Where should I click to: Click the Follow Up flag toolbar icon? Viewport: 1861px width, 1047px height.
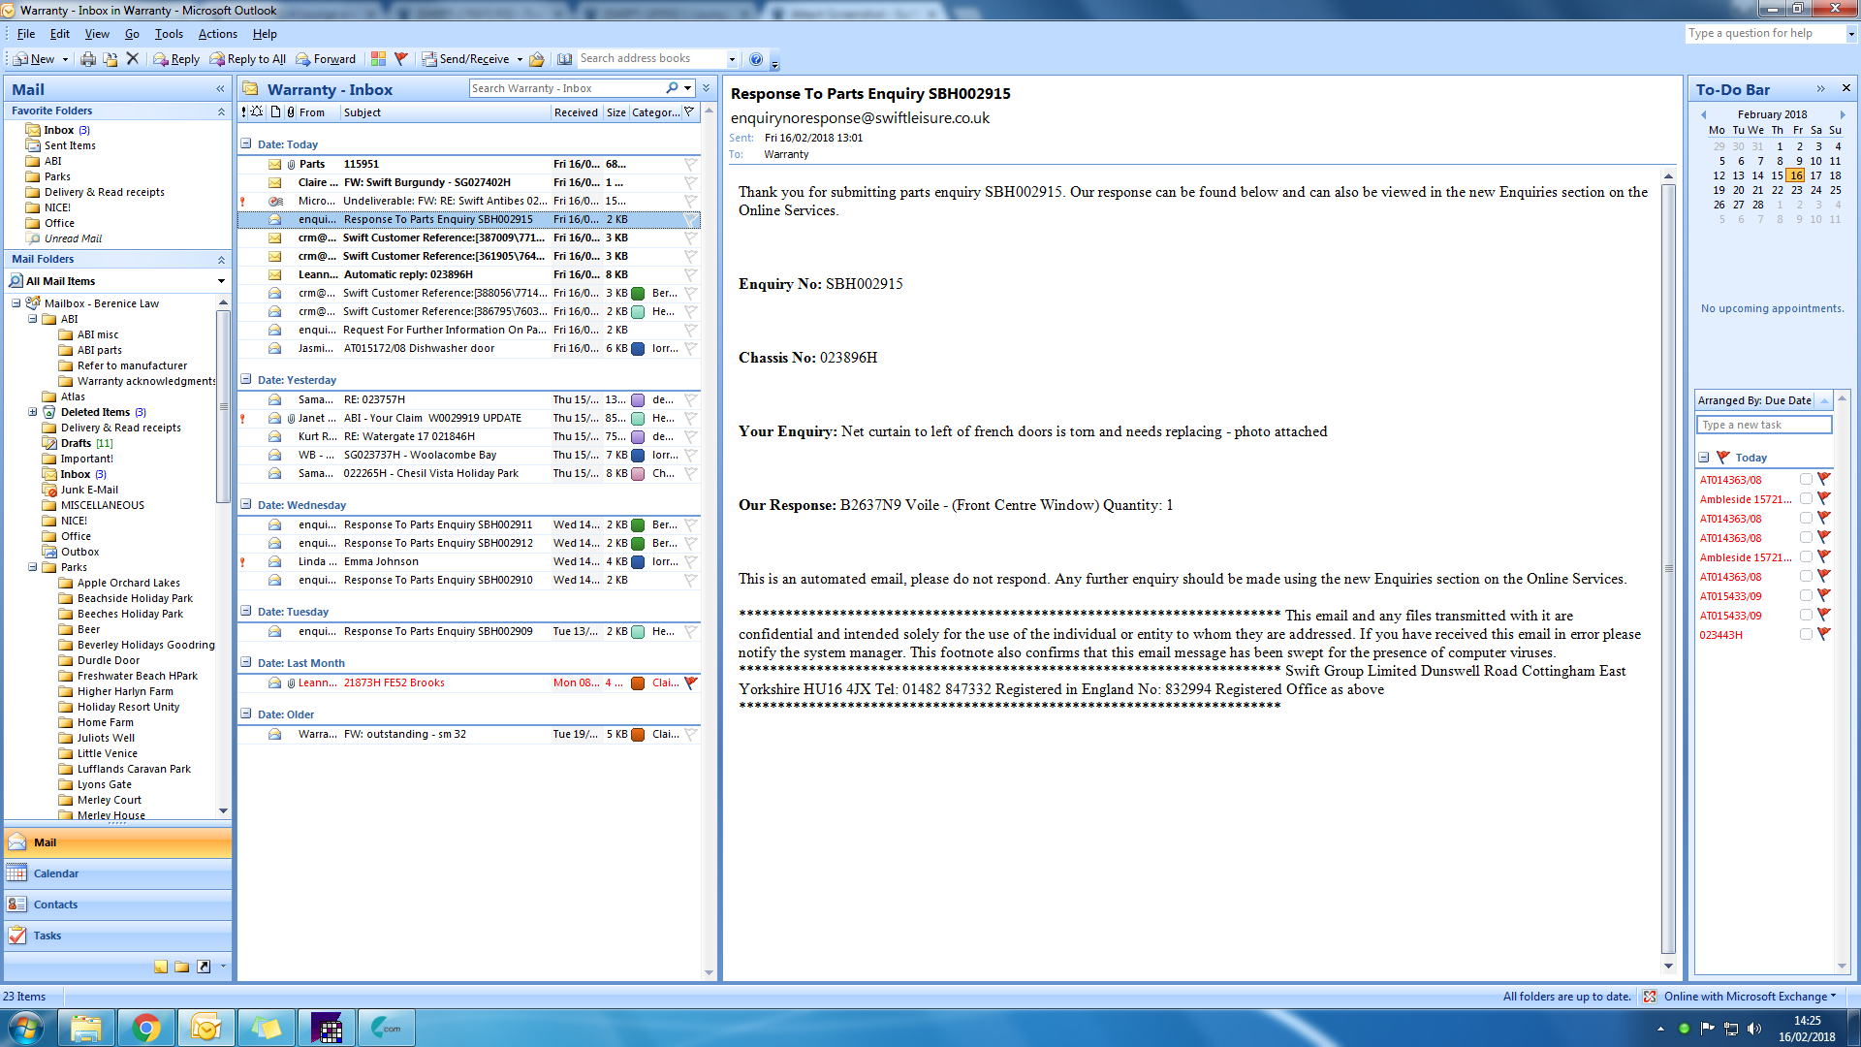click(401, 59)
